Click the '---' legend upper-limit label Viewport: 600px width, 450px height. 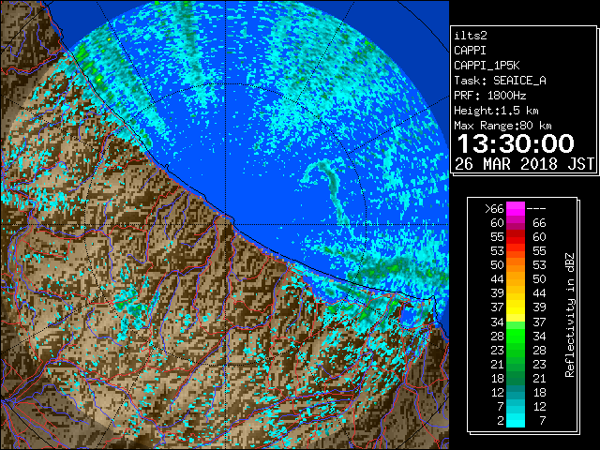[x=536, y=209]
